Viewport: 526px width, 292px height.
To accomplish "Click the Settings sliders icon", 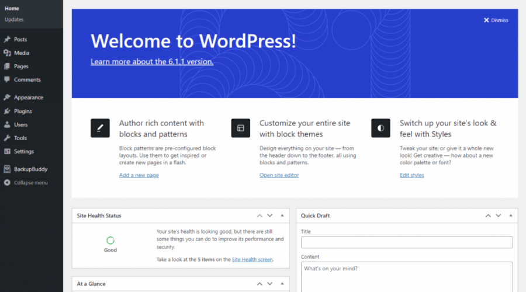I will click(7, 151).
